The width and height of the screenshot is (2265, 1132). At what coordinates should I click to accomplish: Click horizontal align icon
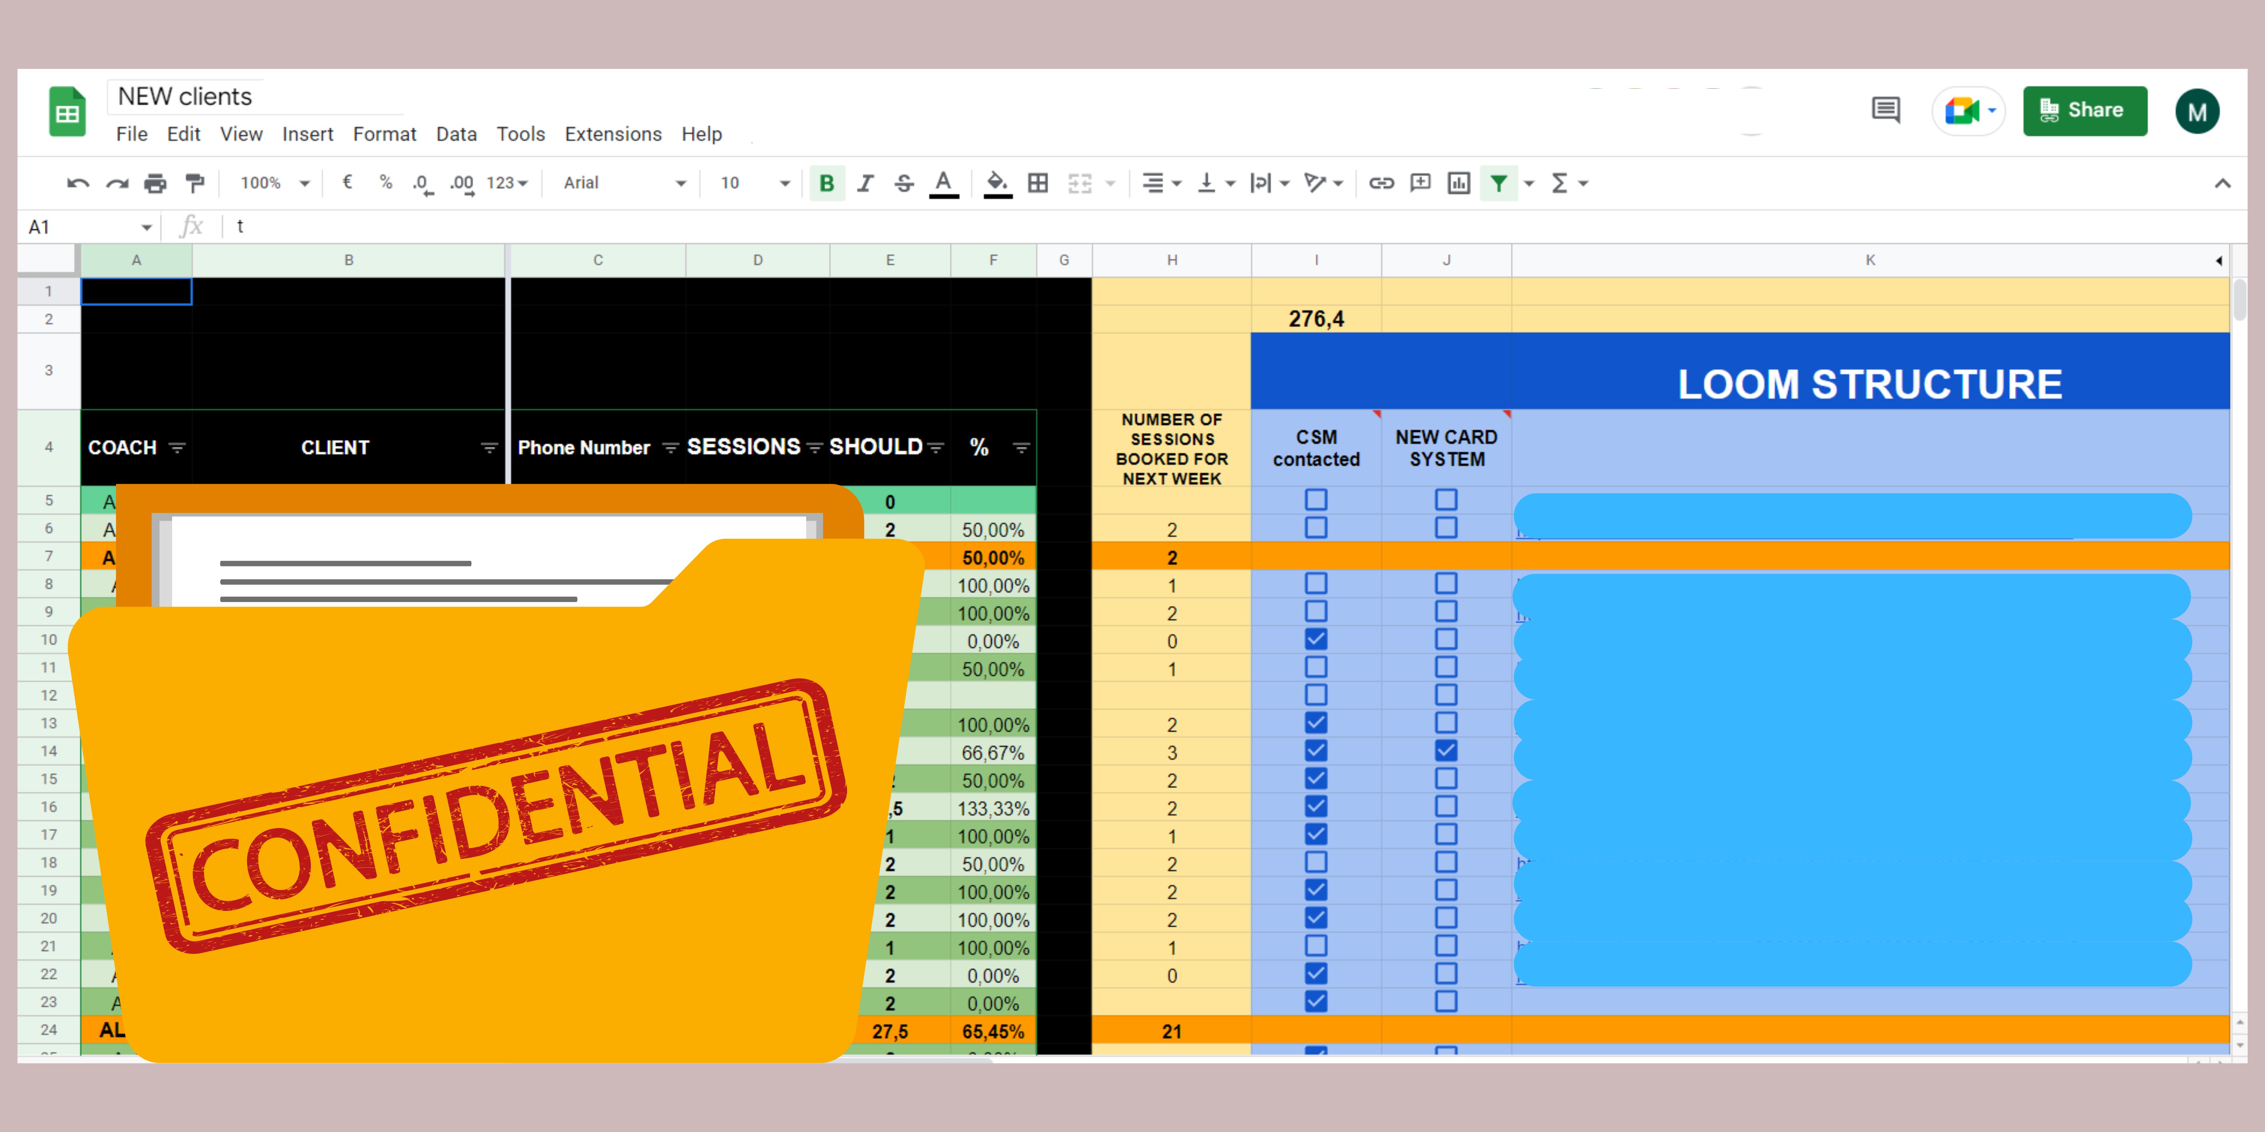click(1153, 183)
